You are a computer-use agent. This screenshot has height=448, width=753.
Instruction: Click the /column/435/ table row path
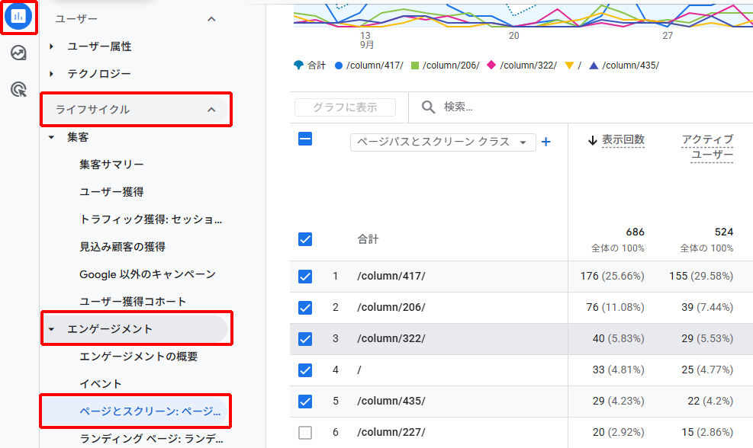[x=391, y=401]
